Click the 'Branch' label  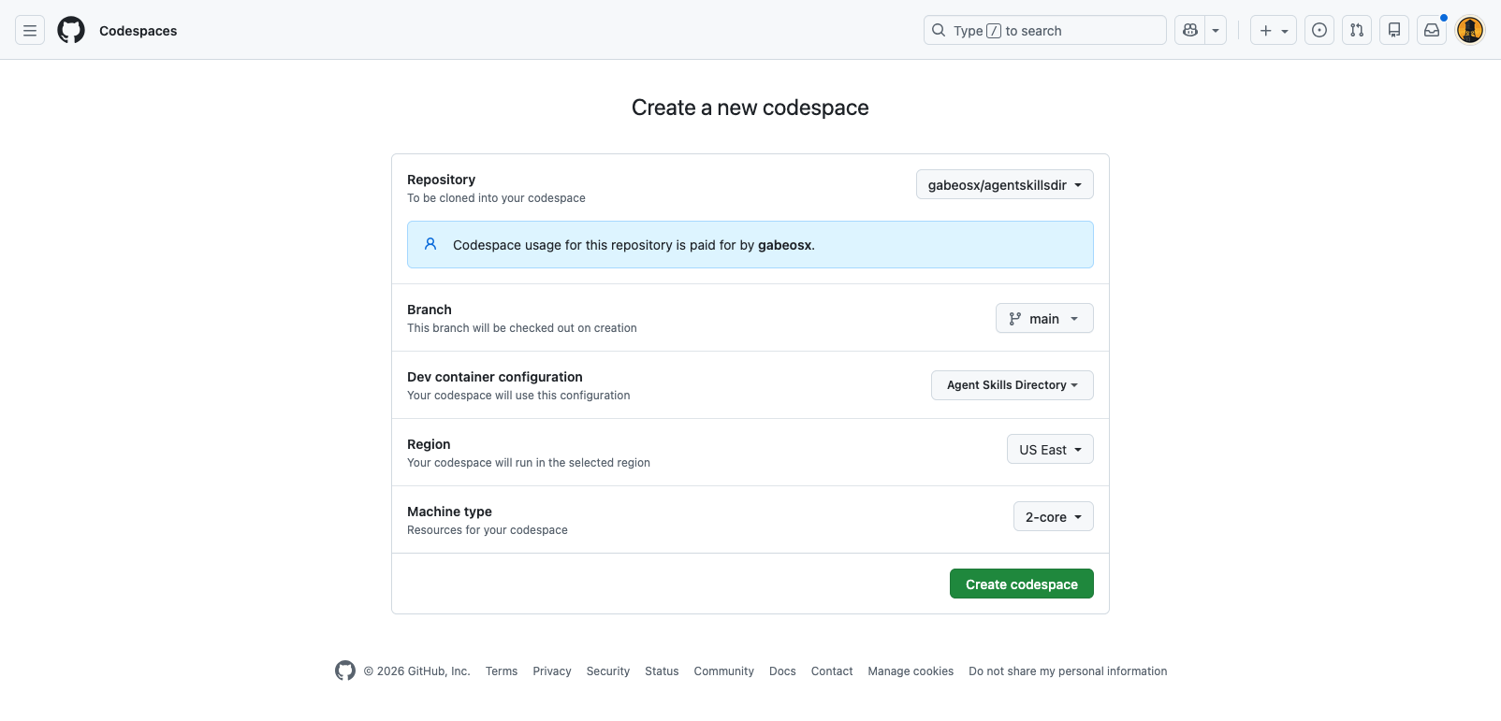(x=430, y=310)
